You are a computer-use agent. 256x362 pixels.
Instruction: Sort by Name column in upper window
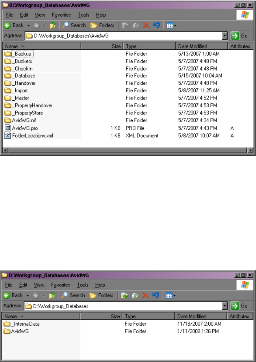click(x=42, y=47)
